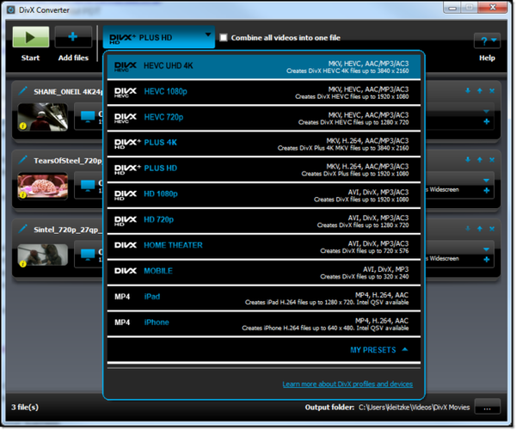516x430 pixels.
Task: Choose PLUS HD in the profile list
Action: [x=264, y=169]
